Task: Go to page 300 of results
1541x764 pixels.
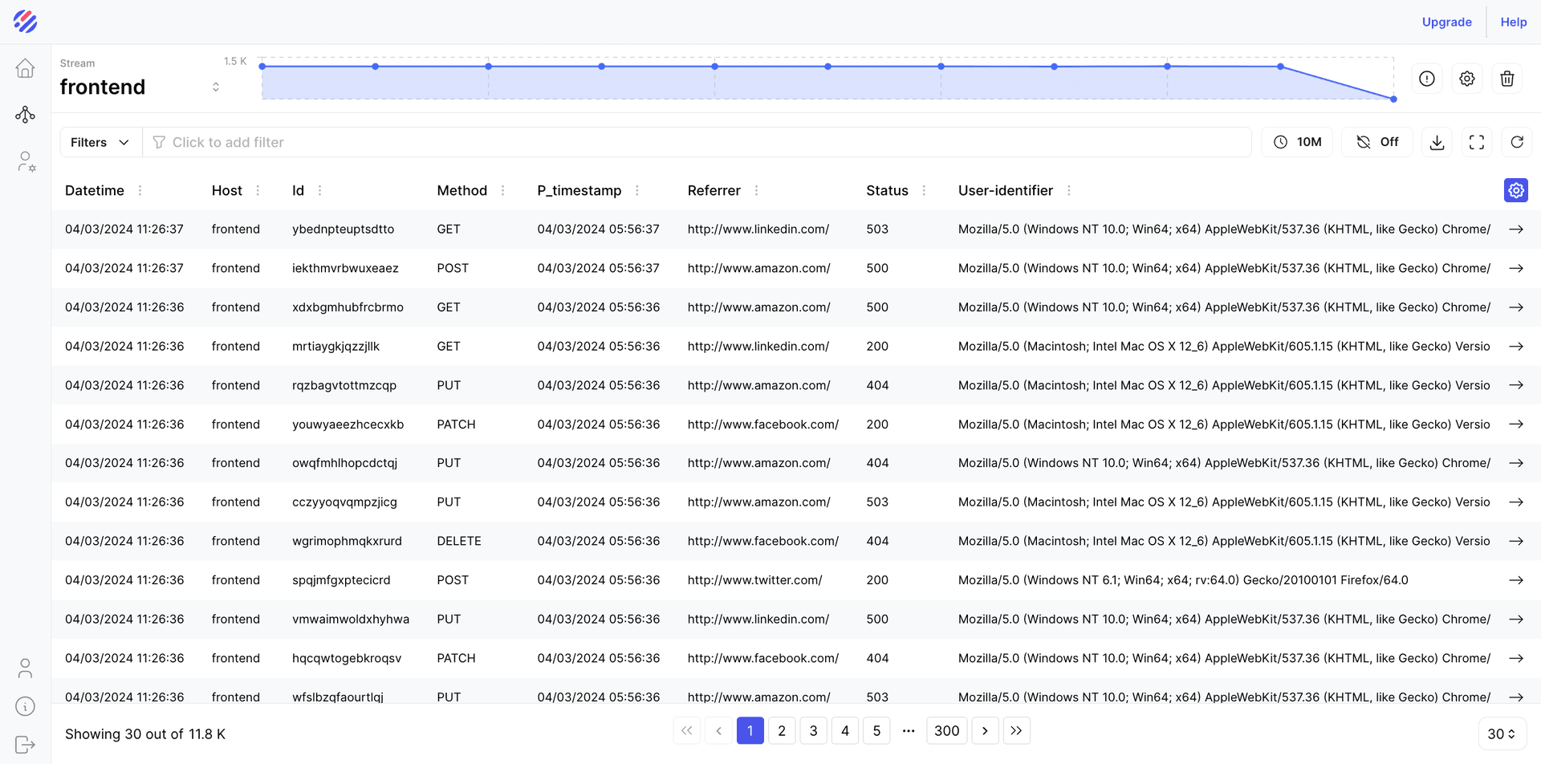Action: tap(946, 730)
